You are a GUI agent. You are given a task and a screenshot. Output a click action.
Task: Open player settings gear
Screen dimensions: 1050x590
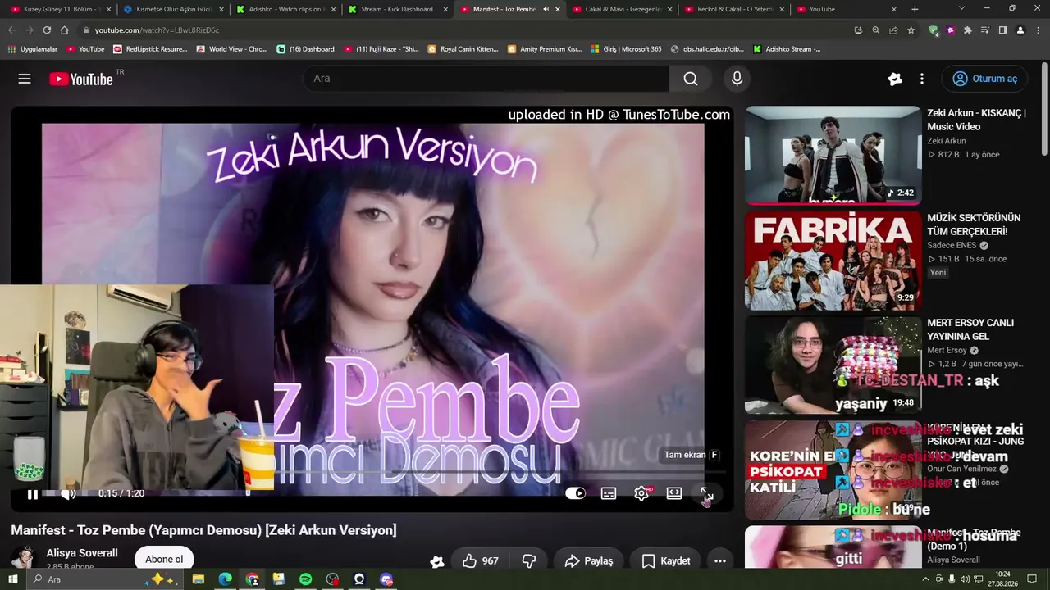pyautogui.click(x=641, y=493)
